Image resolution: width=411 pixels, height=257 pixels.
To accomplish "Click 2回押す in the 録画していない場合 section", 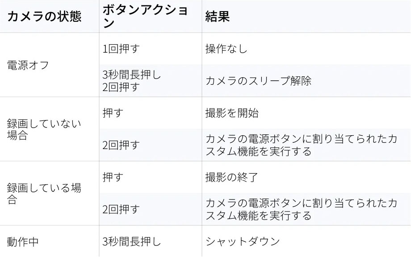I will point(121,145).
